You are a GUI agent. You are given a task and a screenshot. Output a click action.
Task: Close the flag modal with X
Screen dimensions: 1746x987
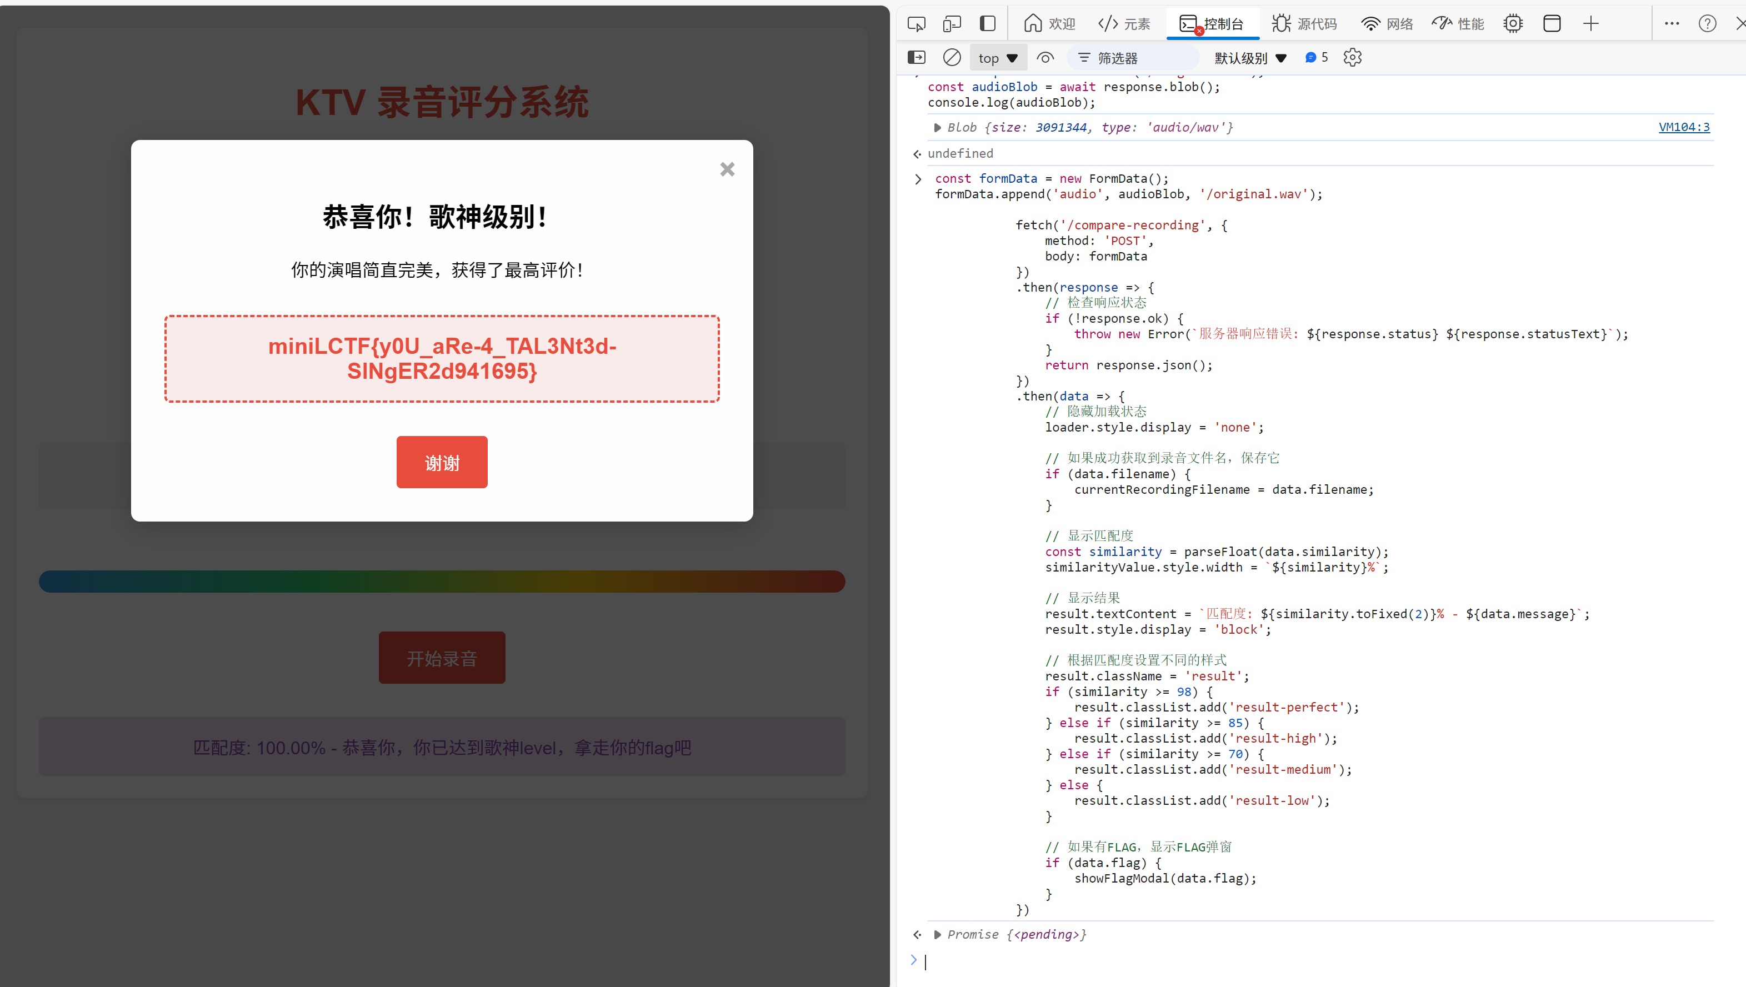coord(727,169)
